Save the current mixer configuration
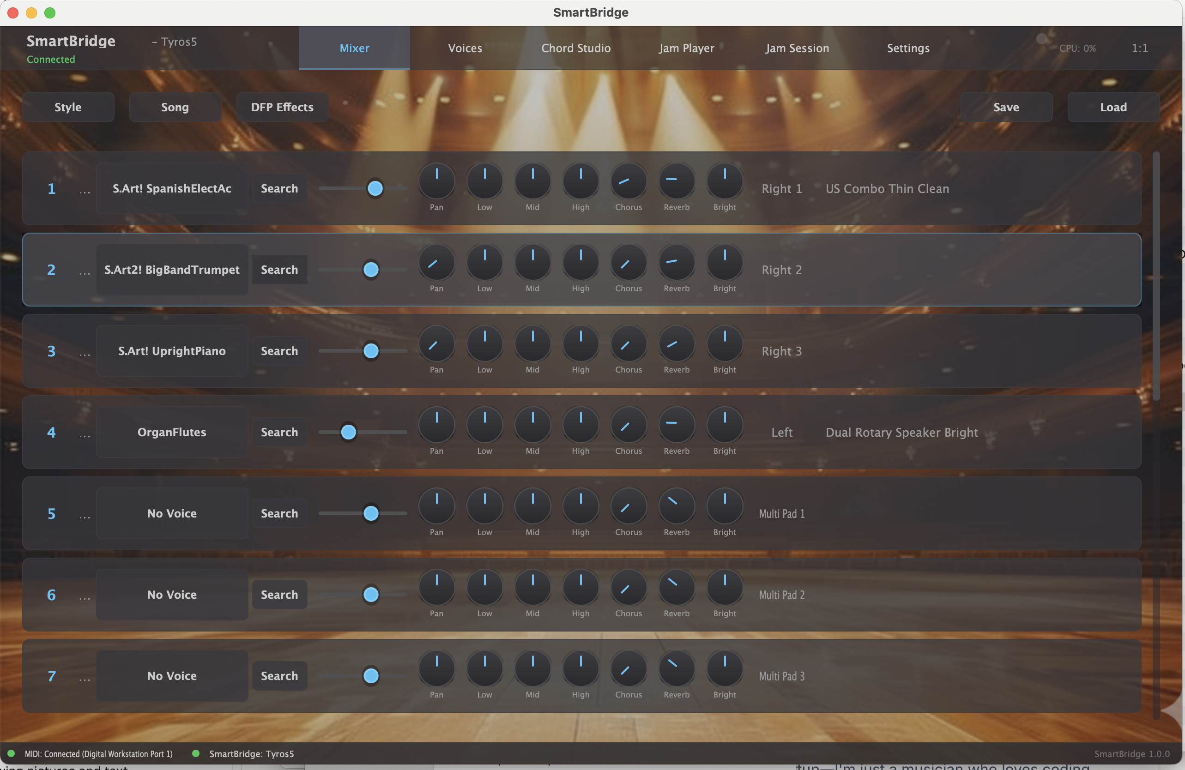 [x=1006, y=107]
